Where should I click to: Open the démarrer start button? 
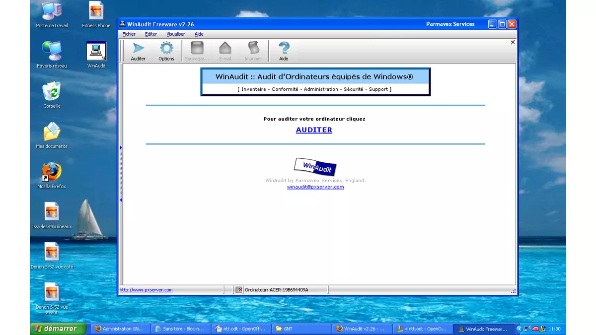[x=58, y=329]
